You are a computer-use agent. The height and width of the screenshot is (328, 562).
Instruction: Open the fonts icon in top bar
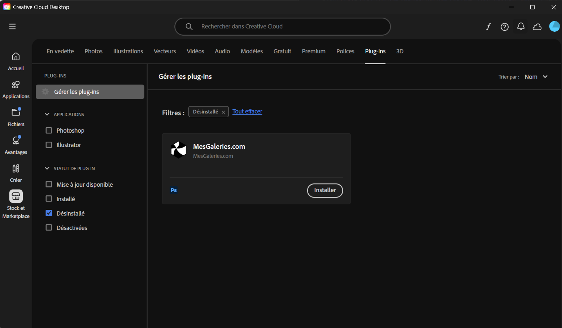click(488, 27)
